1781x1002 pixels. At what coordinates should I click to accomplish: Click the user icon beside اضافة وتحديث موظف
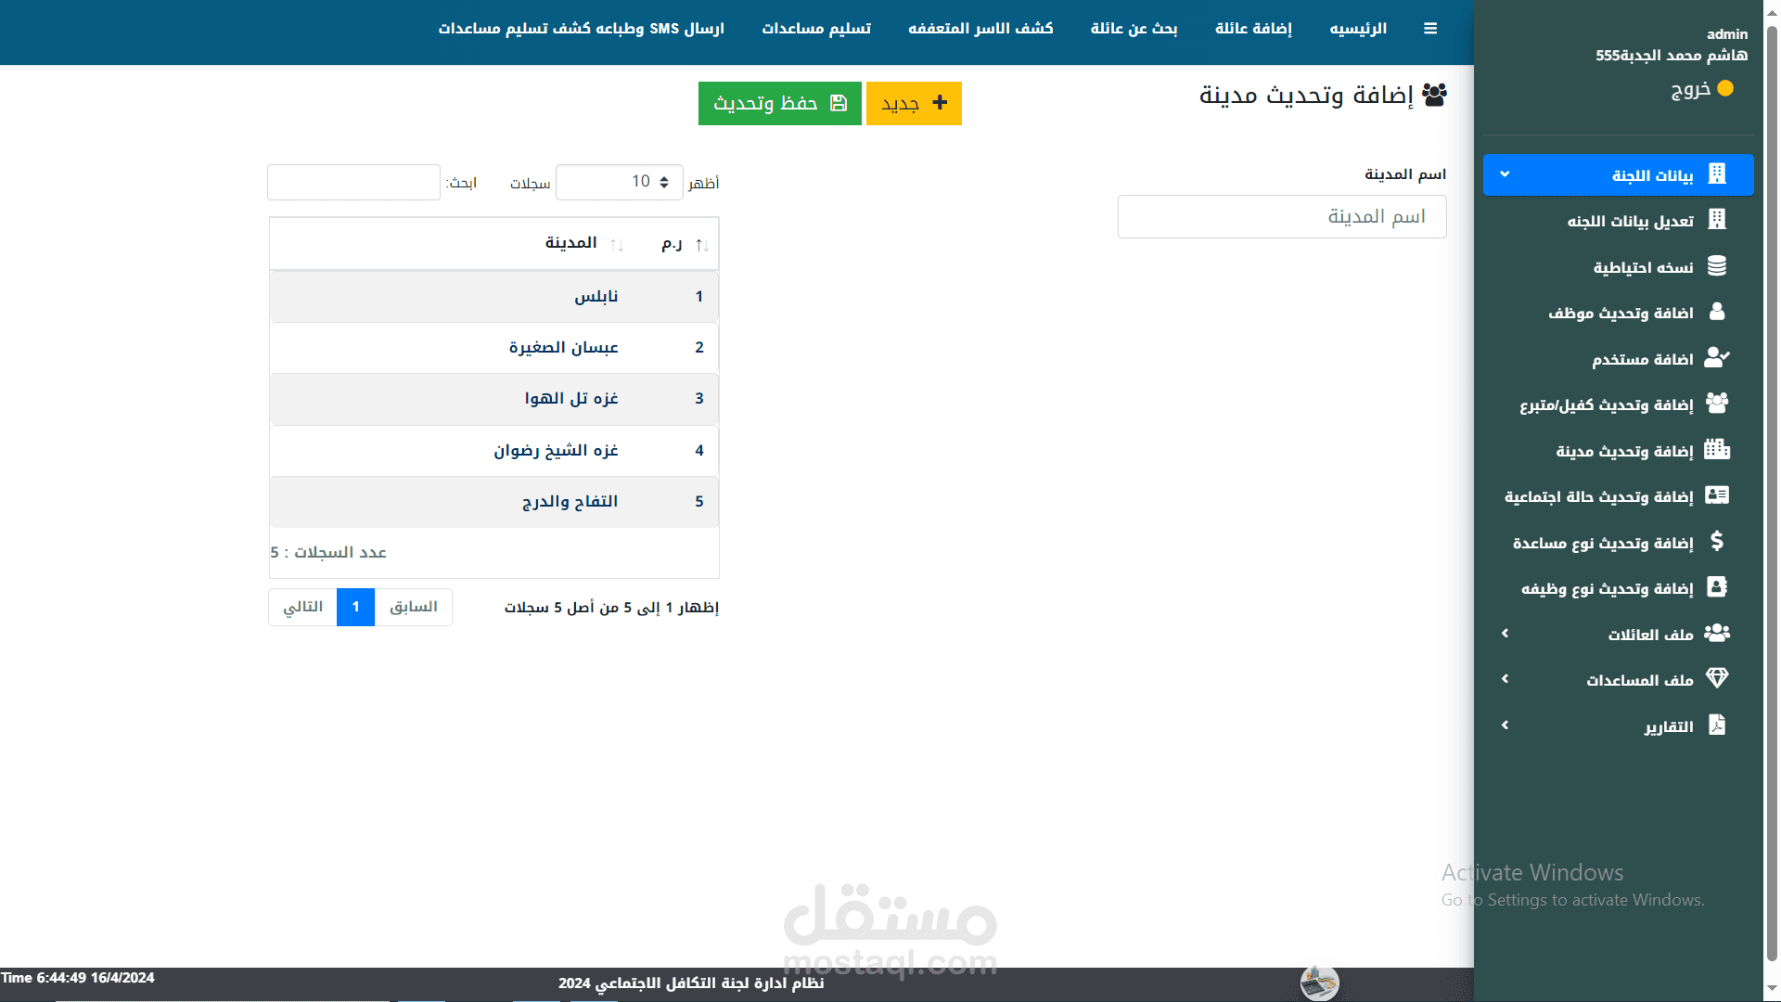tap(1716, 312)
